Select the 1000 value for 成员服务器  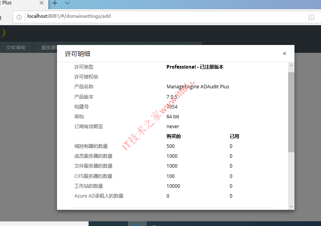pyautogui.click(x=172, y=156)
